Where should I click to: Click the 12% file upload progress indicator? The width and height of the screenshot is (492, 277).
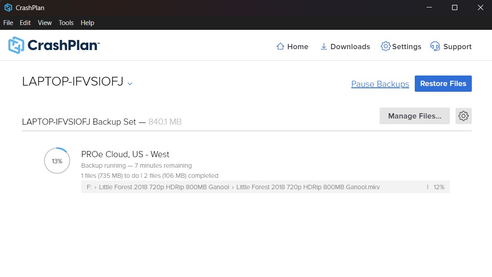tap(438, 187)
